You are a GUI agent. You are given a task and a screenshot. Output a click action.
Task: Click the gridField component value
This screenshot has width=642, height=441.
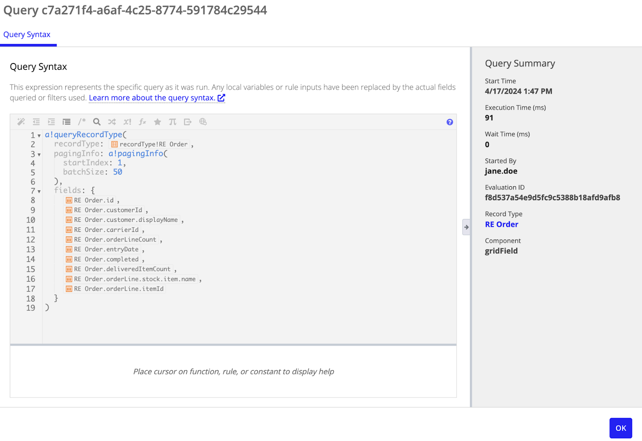coord(501,251)
